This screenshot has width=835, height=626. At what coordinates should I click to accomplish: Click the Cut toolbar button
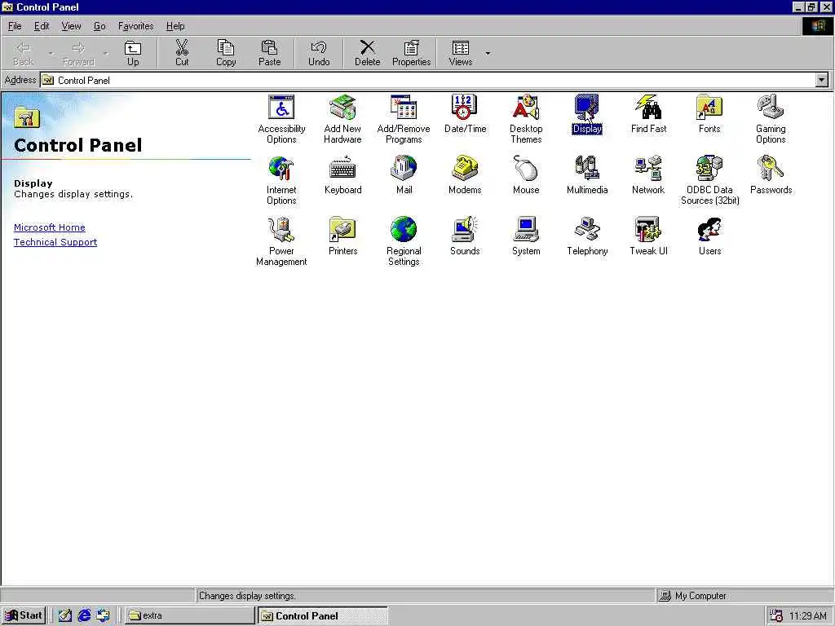182,53
